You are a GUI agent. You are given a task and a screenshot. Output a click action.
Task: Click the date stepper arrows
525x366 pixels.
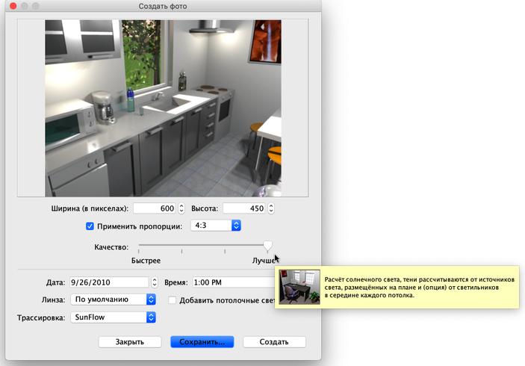155,282
